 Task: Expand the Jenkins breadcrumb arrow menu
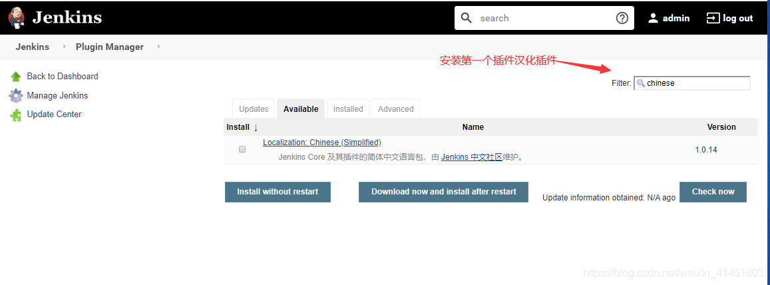pos(64,47)
